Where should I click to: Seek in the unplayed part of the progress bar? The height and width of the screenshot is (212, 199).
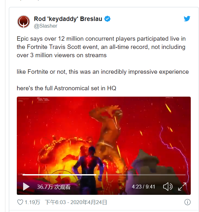coord(141,175)
